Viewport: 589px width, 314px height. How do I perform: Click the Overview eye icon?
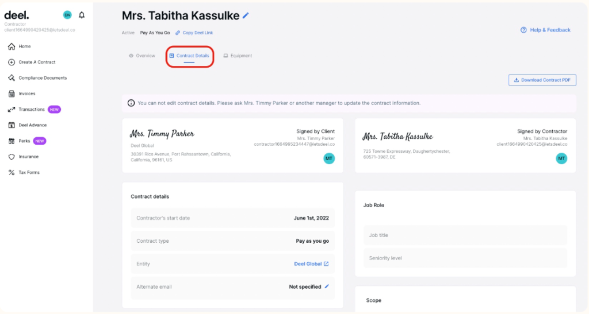(x=131, y=56)
